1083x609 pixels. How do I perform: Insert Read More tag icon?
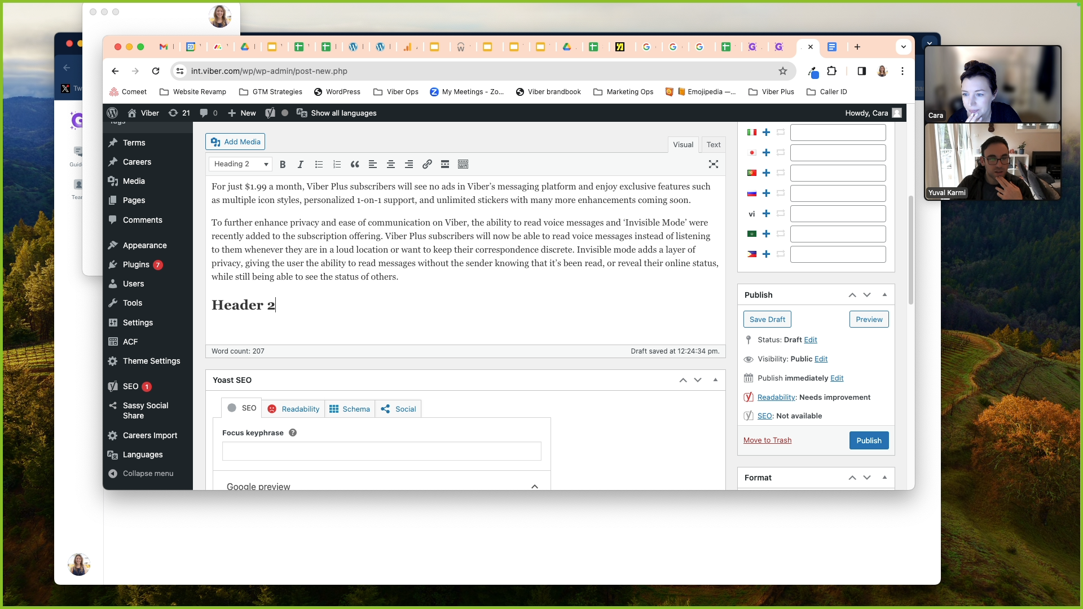tap(445, 164)
